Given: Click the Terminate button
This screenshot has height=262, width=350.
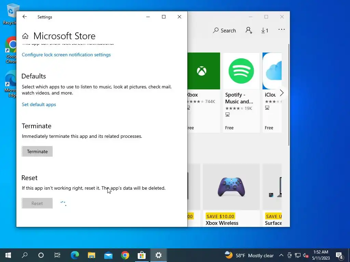Looking at the screenshot, I should click(x=37, y=151).
